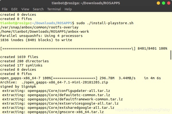Screen dimensions: 172x114
Task: Click the gmscore-x86_64.tar.lz extracting line
Action: pyautogui.click(x=53, y=112)
